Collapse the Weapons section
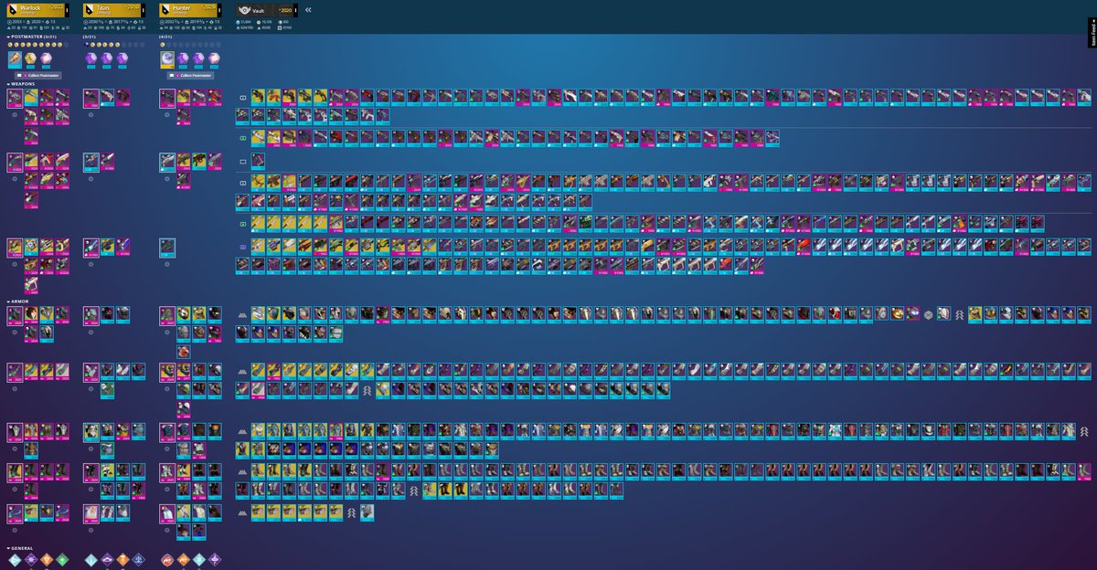The width and height of the screenshot is (1097, 570). [22, 84]
